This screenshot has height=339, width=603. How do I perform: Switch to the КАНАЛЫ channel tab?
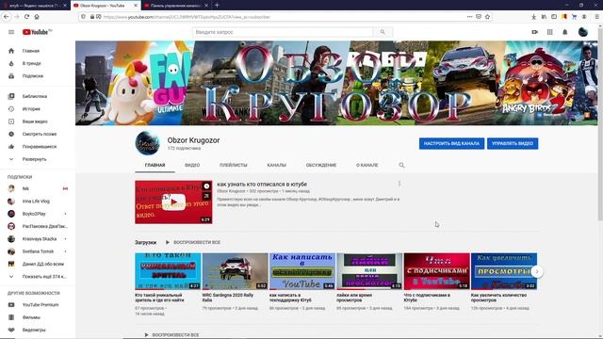tap(276, 165)
